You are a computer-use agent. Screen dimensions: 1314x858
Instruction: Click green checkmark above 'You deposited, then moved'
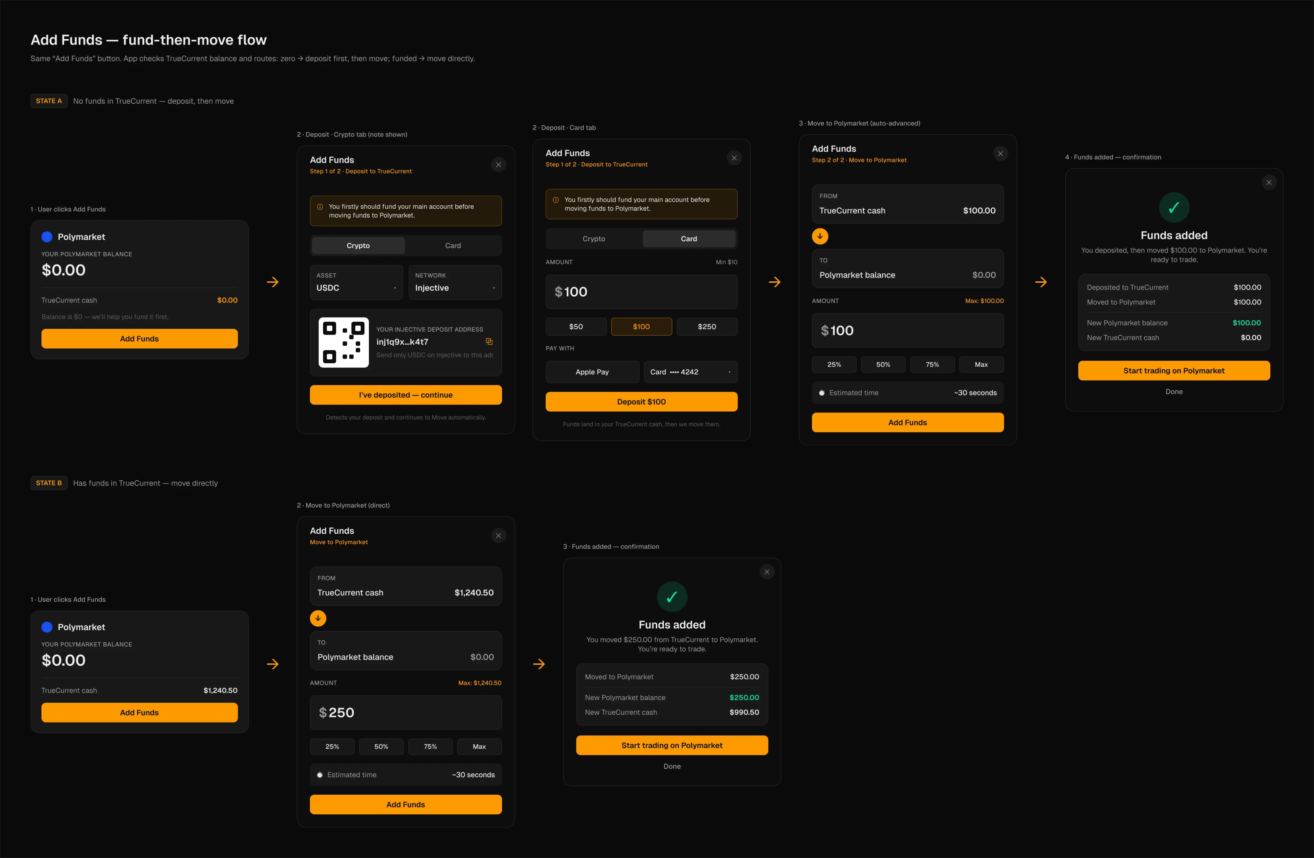click(1174, 208)
